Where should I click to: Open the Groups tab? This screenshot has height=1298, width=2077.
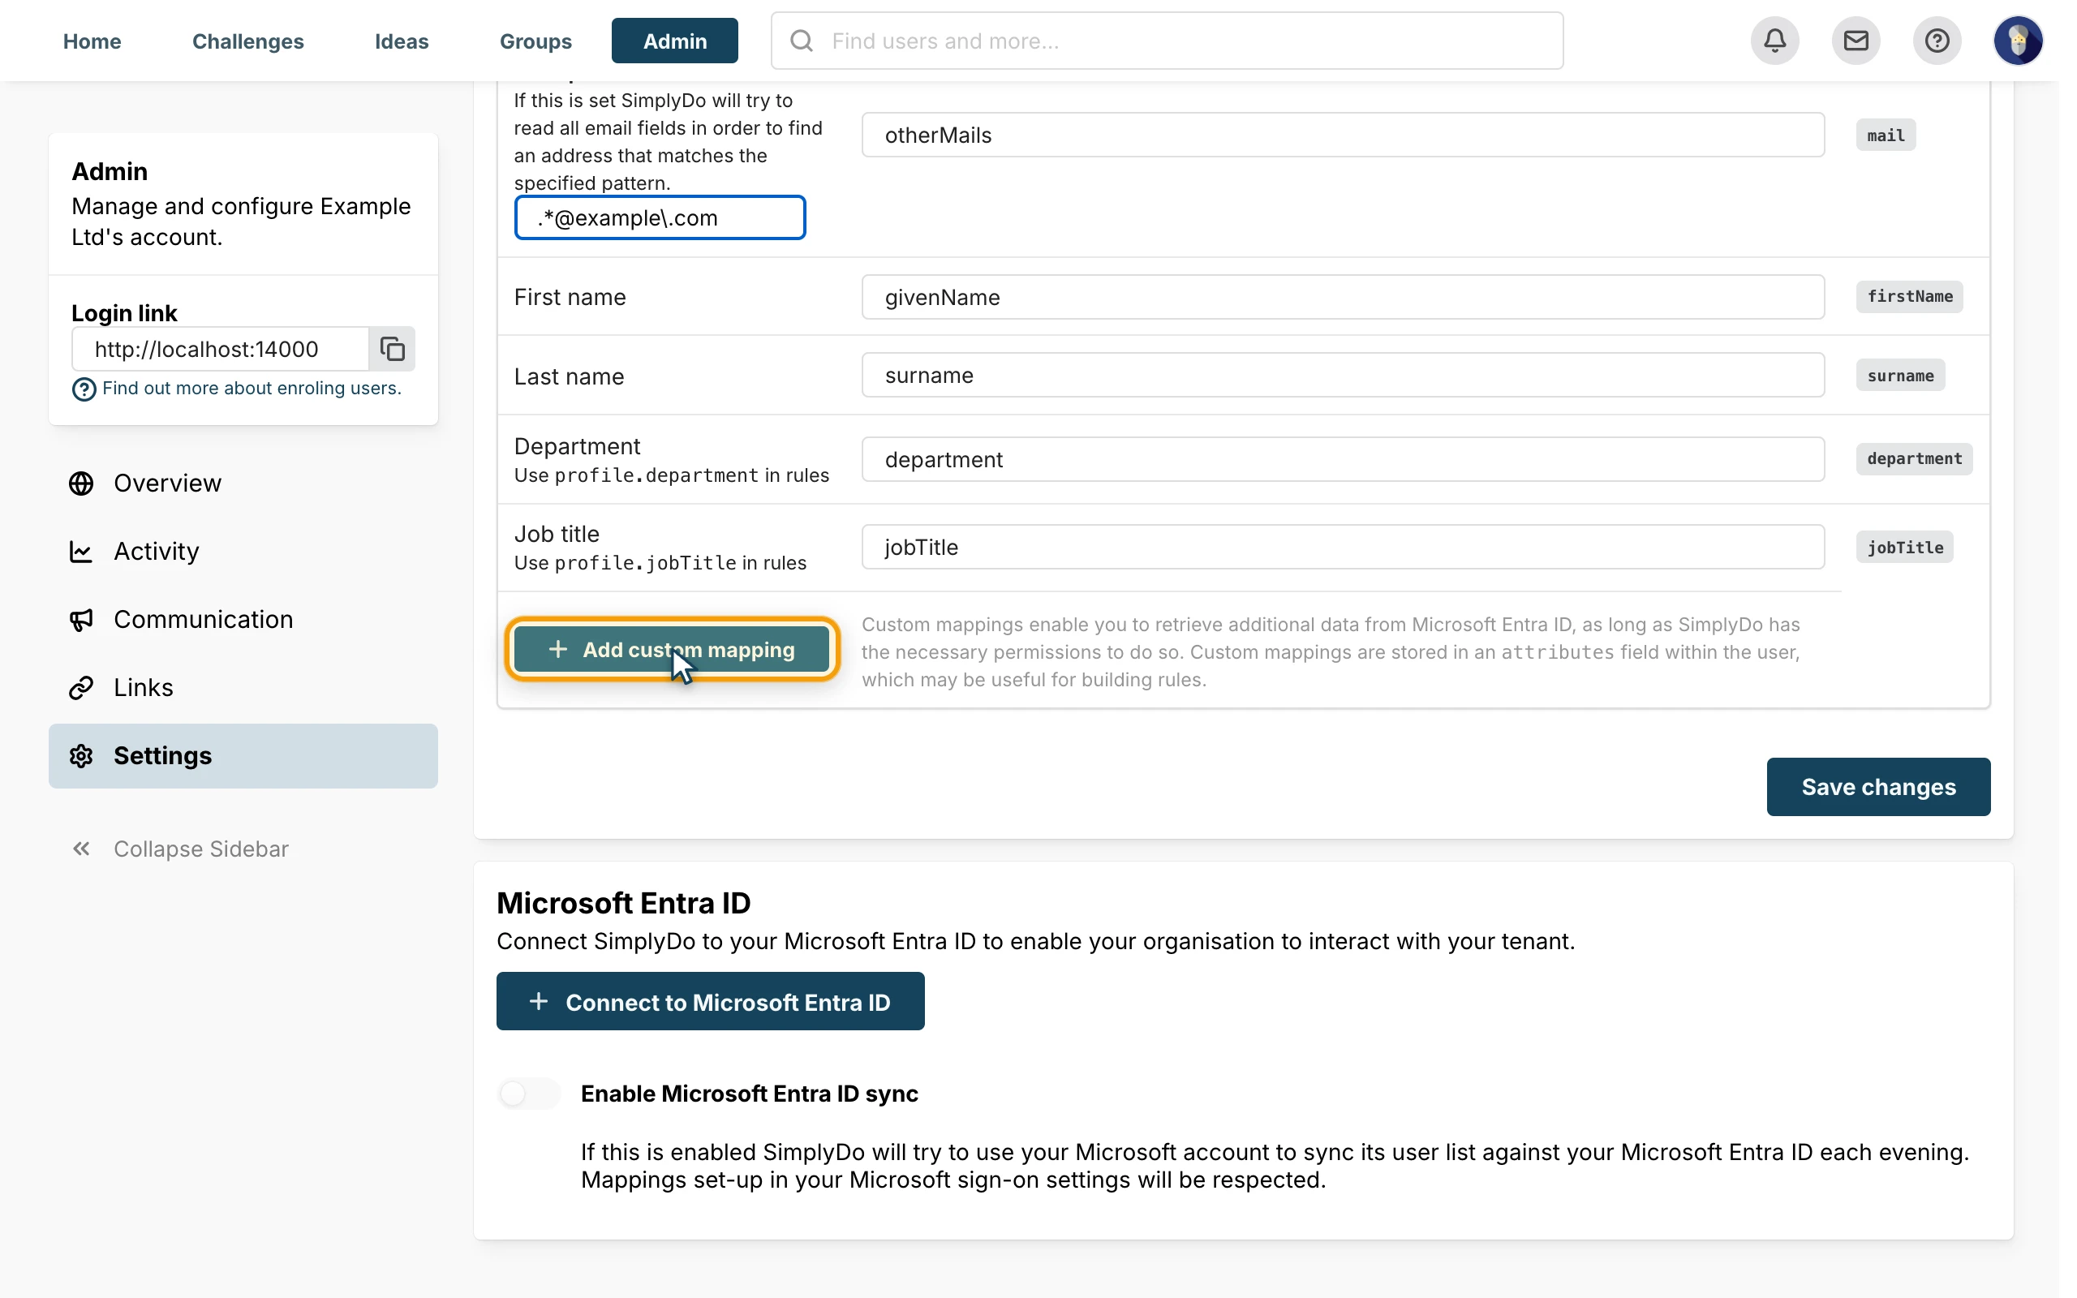[x=535, y=41]
